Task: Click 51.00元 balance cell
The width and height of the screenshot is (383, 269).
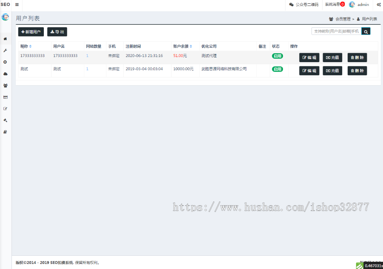Action: coord(180,56)
